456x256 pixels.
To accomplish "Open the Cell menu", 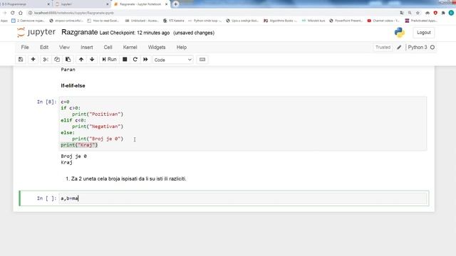I will pyautogui.click(x=108, y=48).
